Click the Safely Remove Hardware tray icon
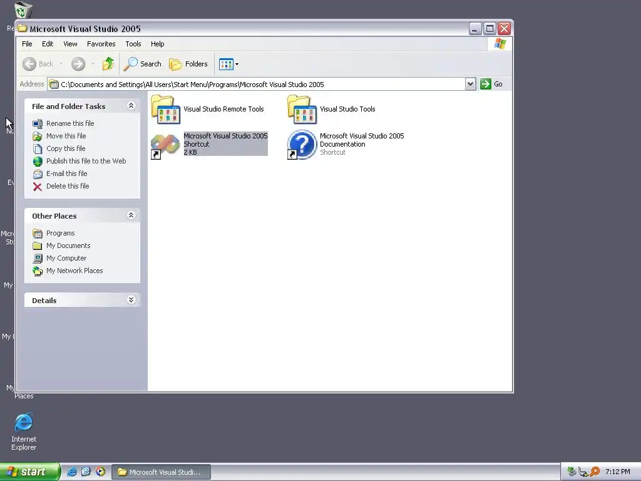 572,472
